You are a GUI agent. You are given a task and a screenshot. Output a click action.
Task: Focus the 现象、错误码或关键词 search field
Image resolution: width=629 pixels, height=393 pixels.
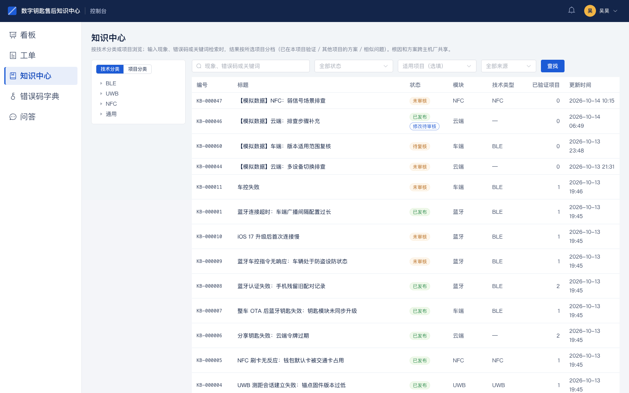251,66
